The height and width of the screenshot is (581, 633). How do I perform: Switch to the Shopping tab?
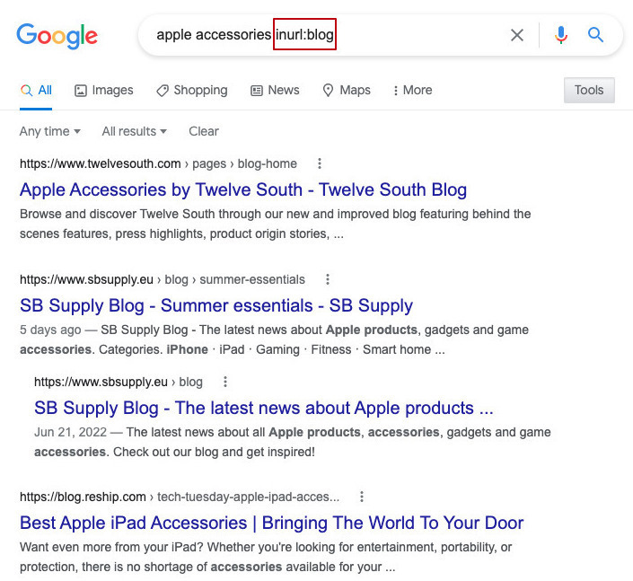(x=192, y=90)
